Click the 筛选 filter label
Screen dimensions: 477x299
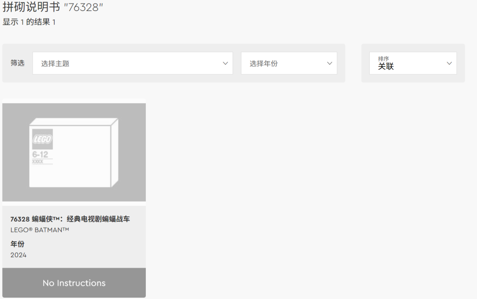pyautogui.click(x=17, y=63)
